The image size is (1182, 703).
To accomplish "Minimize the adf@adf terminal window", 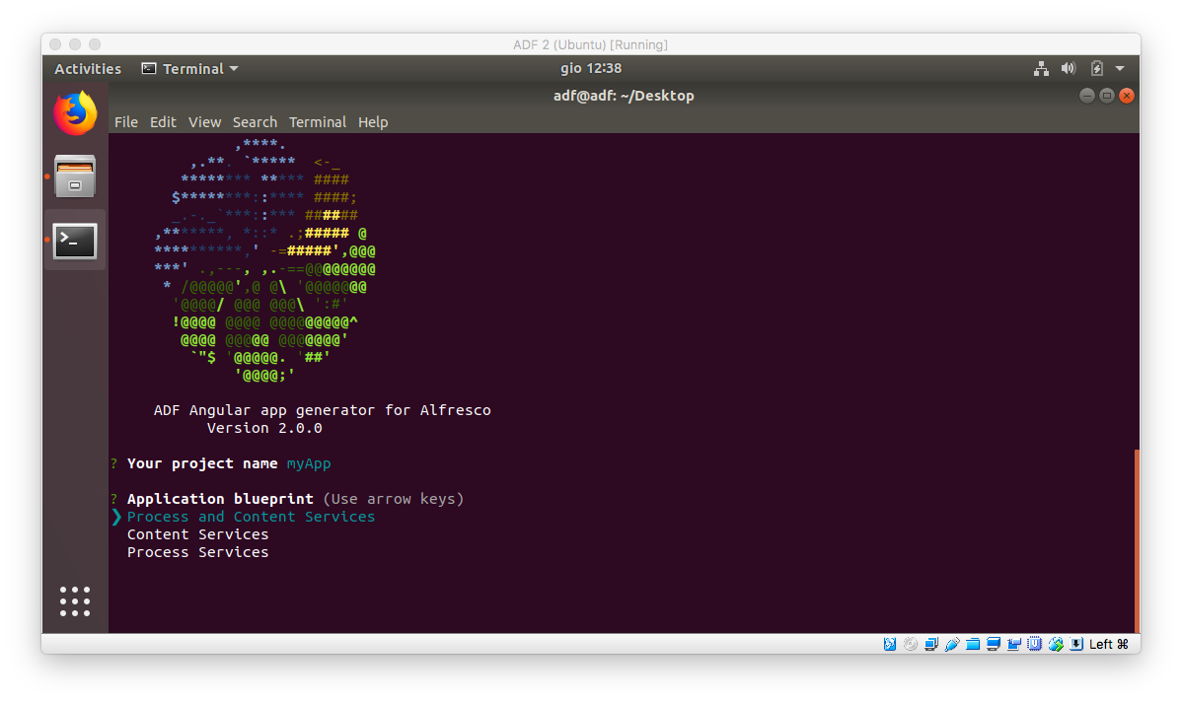I will (x=1087, y=96).
